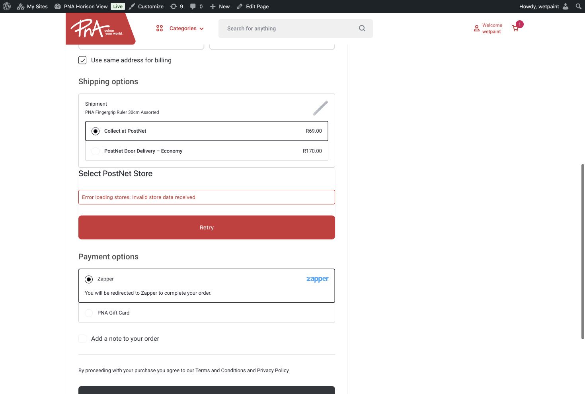This screenshot has width=585, height=394.
Task: Open the Welcome wetpaint account link
Action: 492,28
